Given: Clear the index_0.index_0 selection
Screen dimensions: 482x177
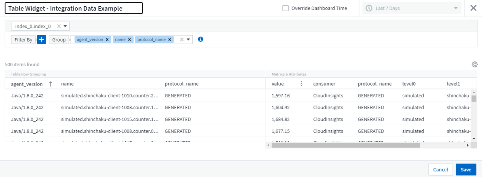Looking at the screenshot, I should pos(59,26).
